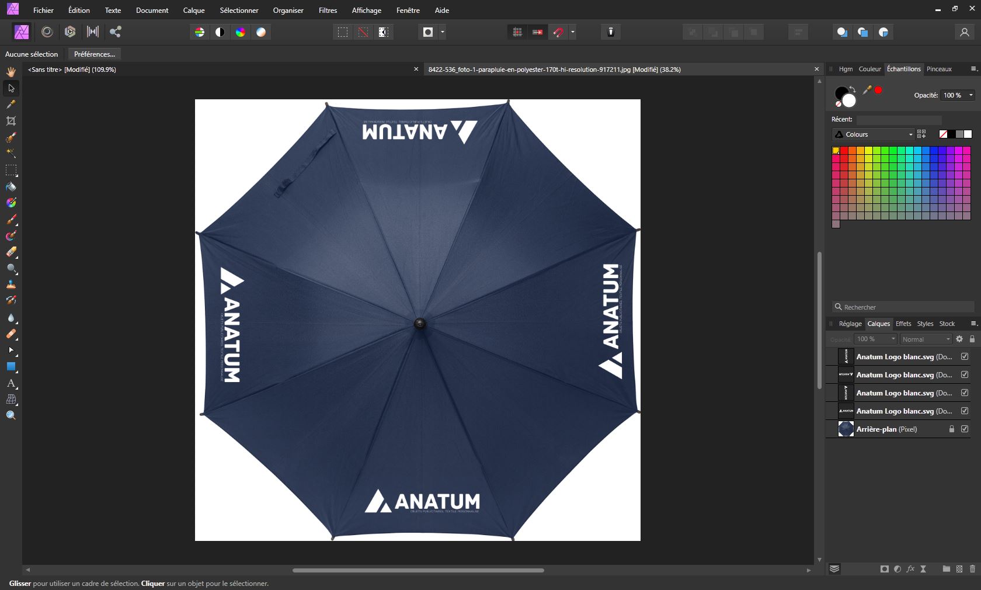This screenshot has height=590, width=981.
Task: Hide the Arrière-plan layer
Action: click(x=965, y=429)
